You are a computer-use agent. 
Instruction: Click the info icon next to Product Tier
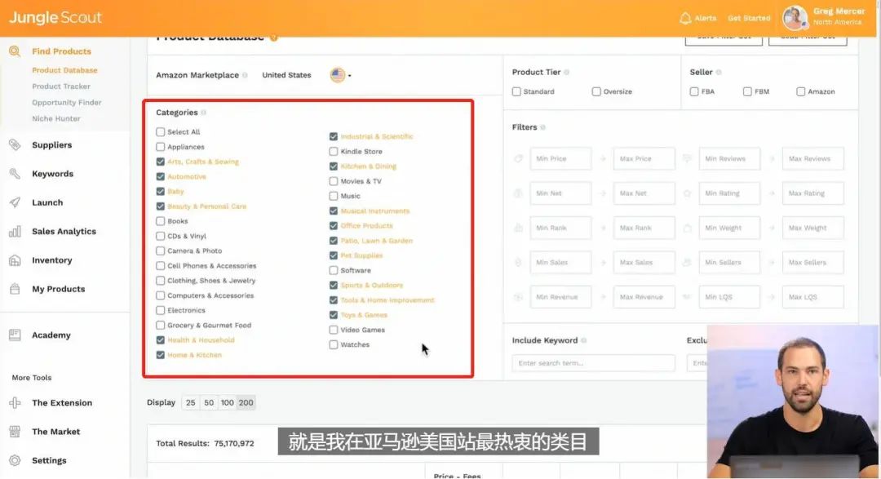click(x=566, y=72)
